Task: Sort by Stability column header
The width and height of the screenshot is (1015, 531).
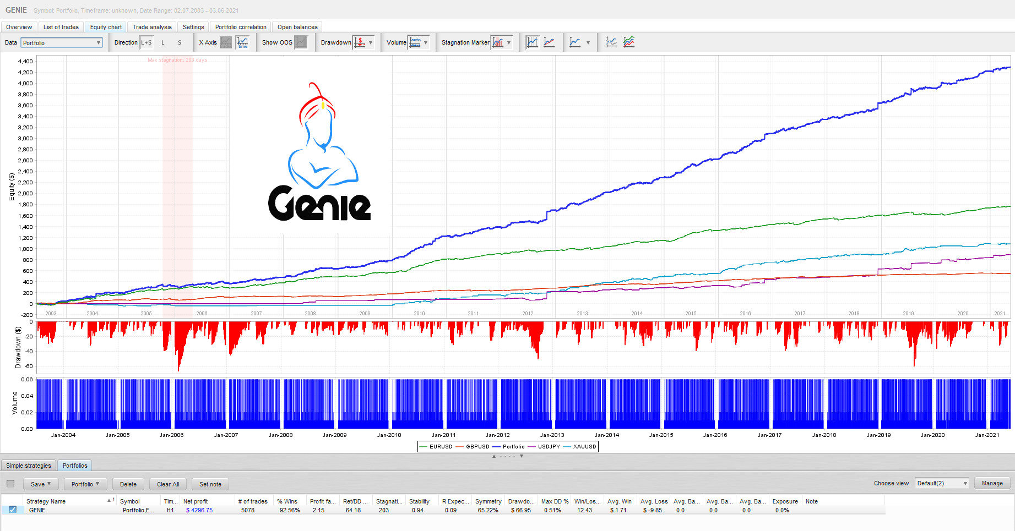Action: tap(422, 501)
